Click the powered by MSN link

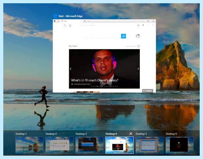[131, 46]
